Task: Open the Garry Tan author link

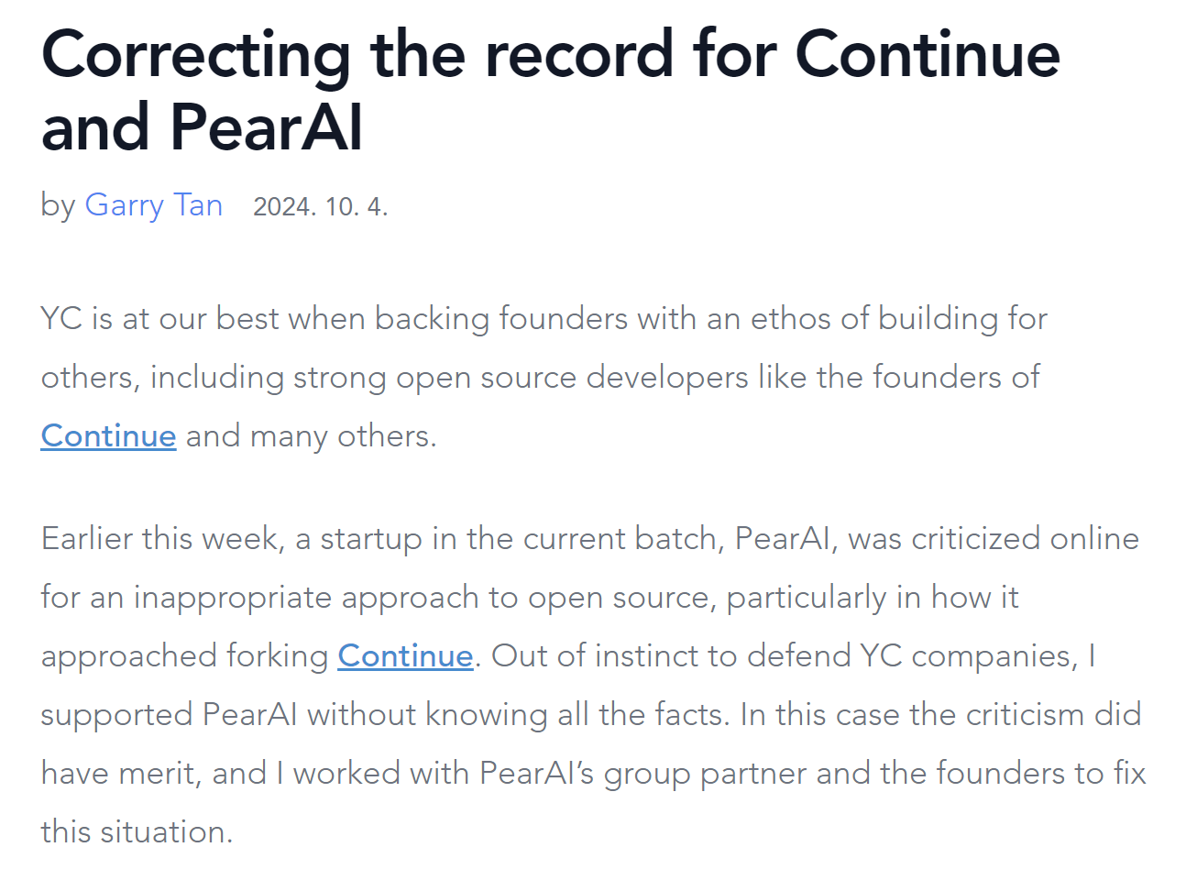Action: click(x=153, y=204)
